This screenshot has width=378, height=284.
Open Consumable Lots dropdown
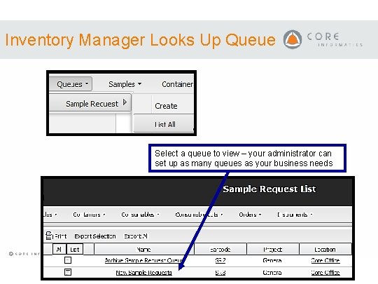(x=199, y=215)
